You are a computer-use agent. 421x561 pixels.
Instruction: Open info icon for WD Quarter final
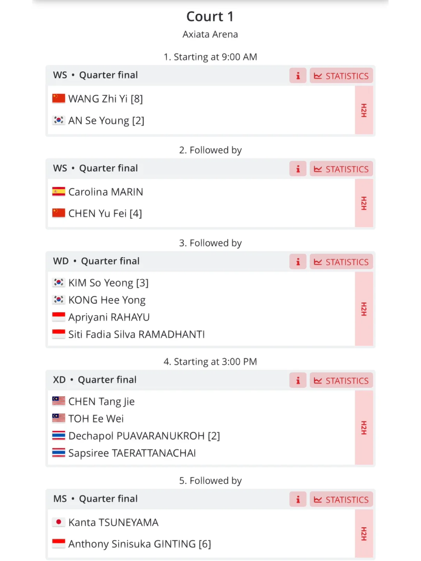(298, 262)
